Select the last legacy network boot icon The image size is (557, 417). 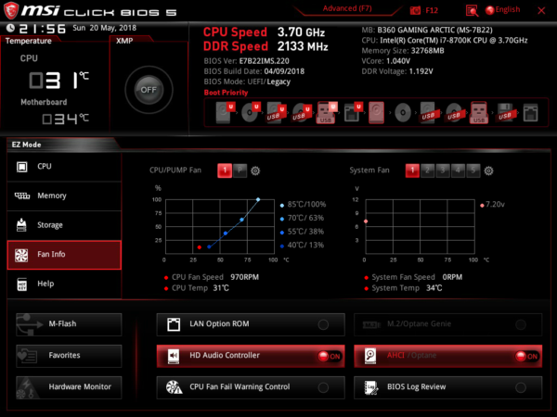click(x=530, y=113)
